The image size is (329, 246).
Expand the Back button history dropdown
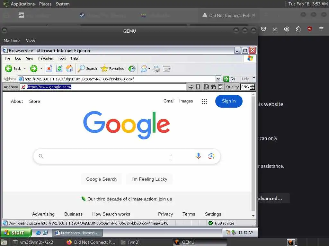pos(25,69)
